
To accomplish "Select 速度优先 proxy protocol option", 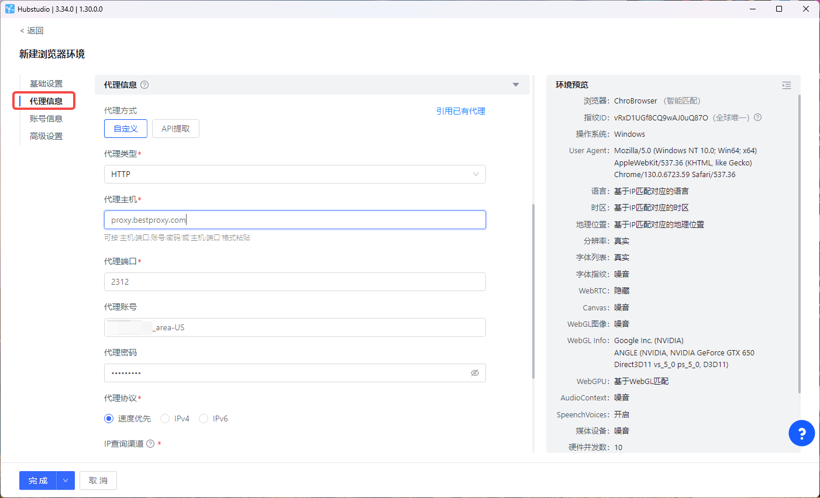I will pyautogui.click(x=128, y=419).
